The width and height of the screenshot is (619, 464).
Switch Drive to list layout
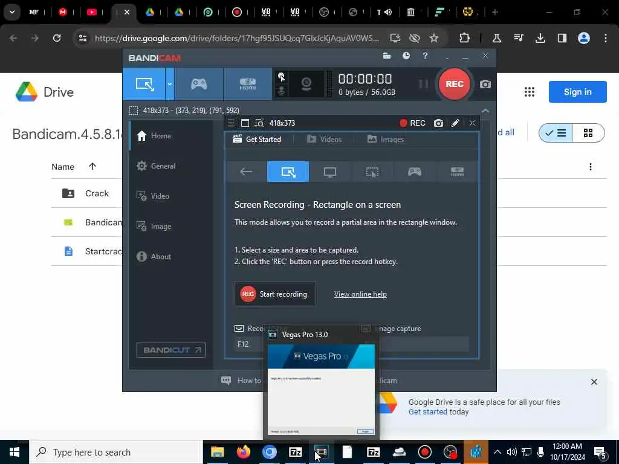click(x=556, y=133)
